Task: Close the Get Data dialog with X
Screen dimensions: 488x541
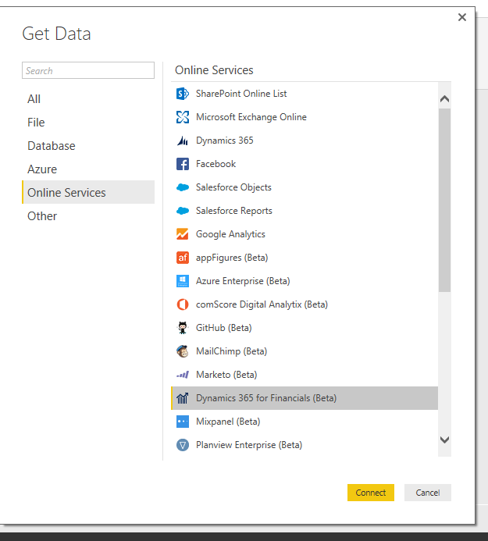Action: 462,17
